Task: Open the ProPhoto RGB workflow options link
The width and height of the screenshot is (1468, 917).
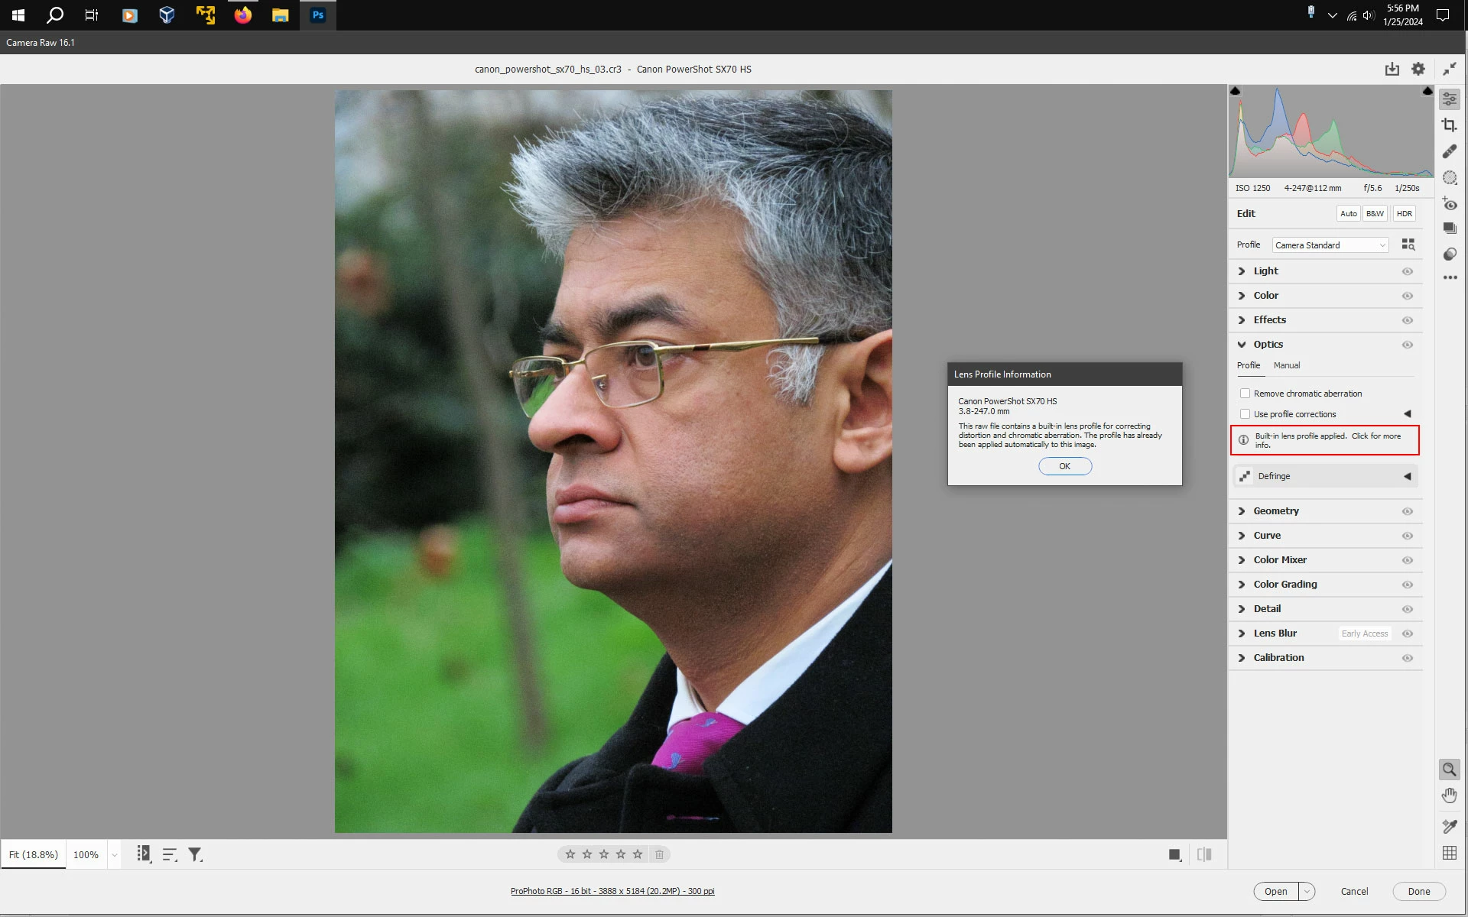Action: 612,891
